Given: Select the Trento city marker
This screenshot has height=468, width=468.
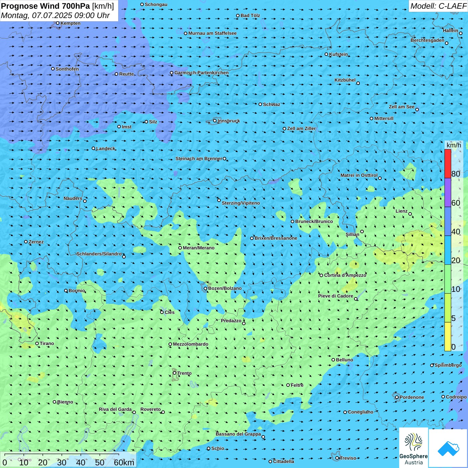Looking at the screenshot, I should [174, 373].
